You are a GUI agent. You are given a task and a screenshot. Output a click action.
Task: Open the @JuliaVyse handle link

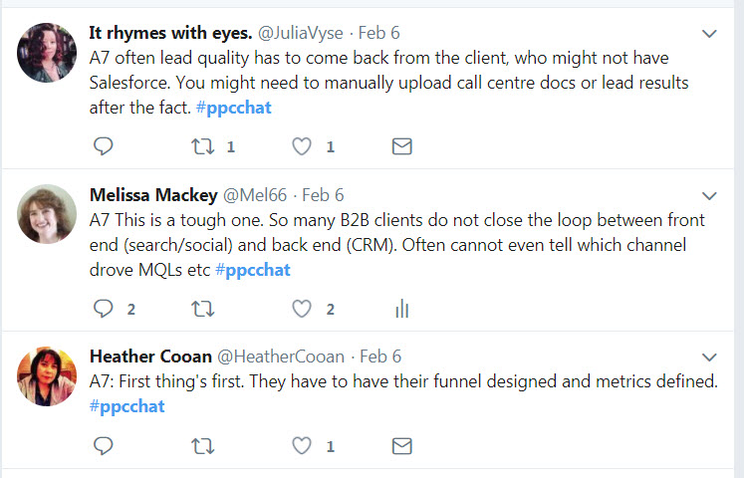(301, 33)
